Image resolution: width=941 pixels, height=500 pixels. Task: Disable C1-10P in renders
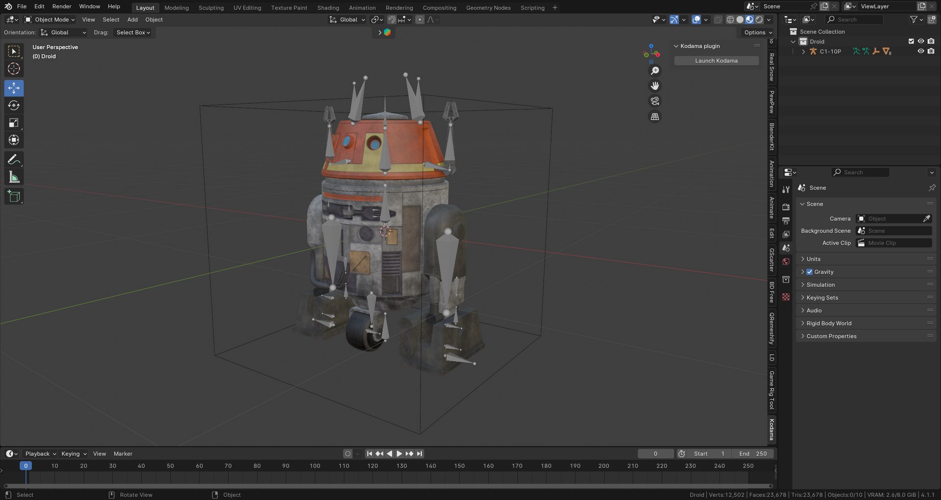click(931, 51)
